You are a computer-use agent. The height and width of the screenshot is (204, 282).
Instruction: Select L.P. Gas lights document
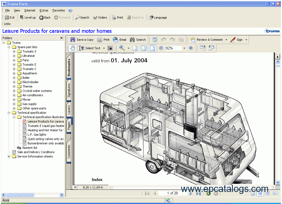click(x=37, y=135)
